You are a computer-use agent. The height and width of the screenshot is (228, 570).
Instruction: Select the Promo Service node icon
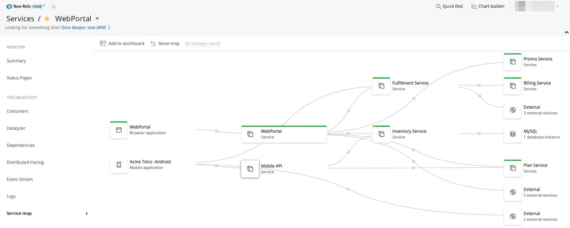513,62
